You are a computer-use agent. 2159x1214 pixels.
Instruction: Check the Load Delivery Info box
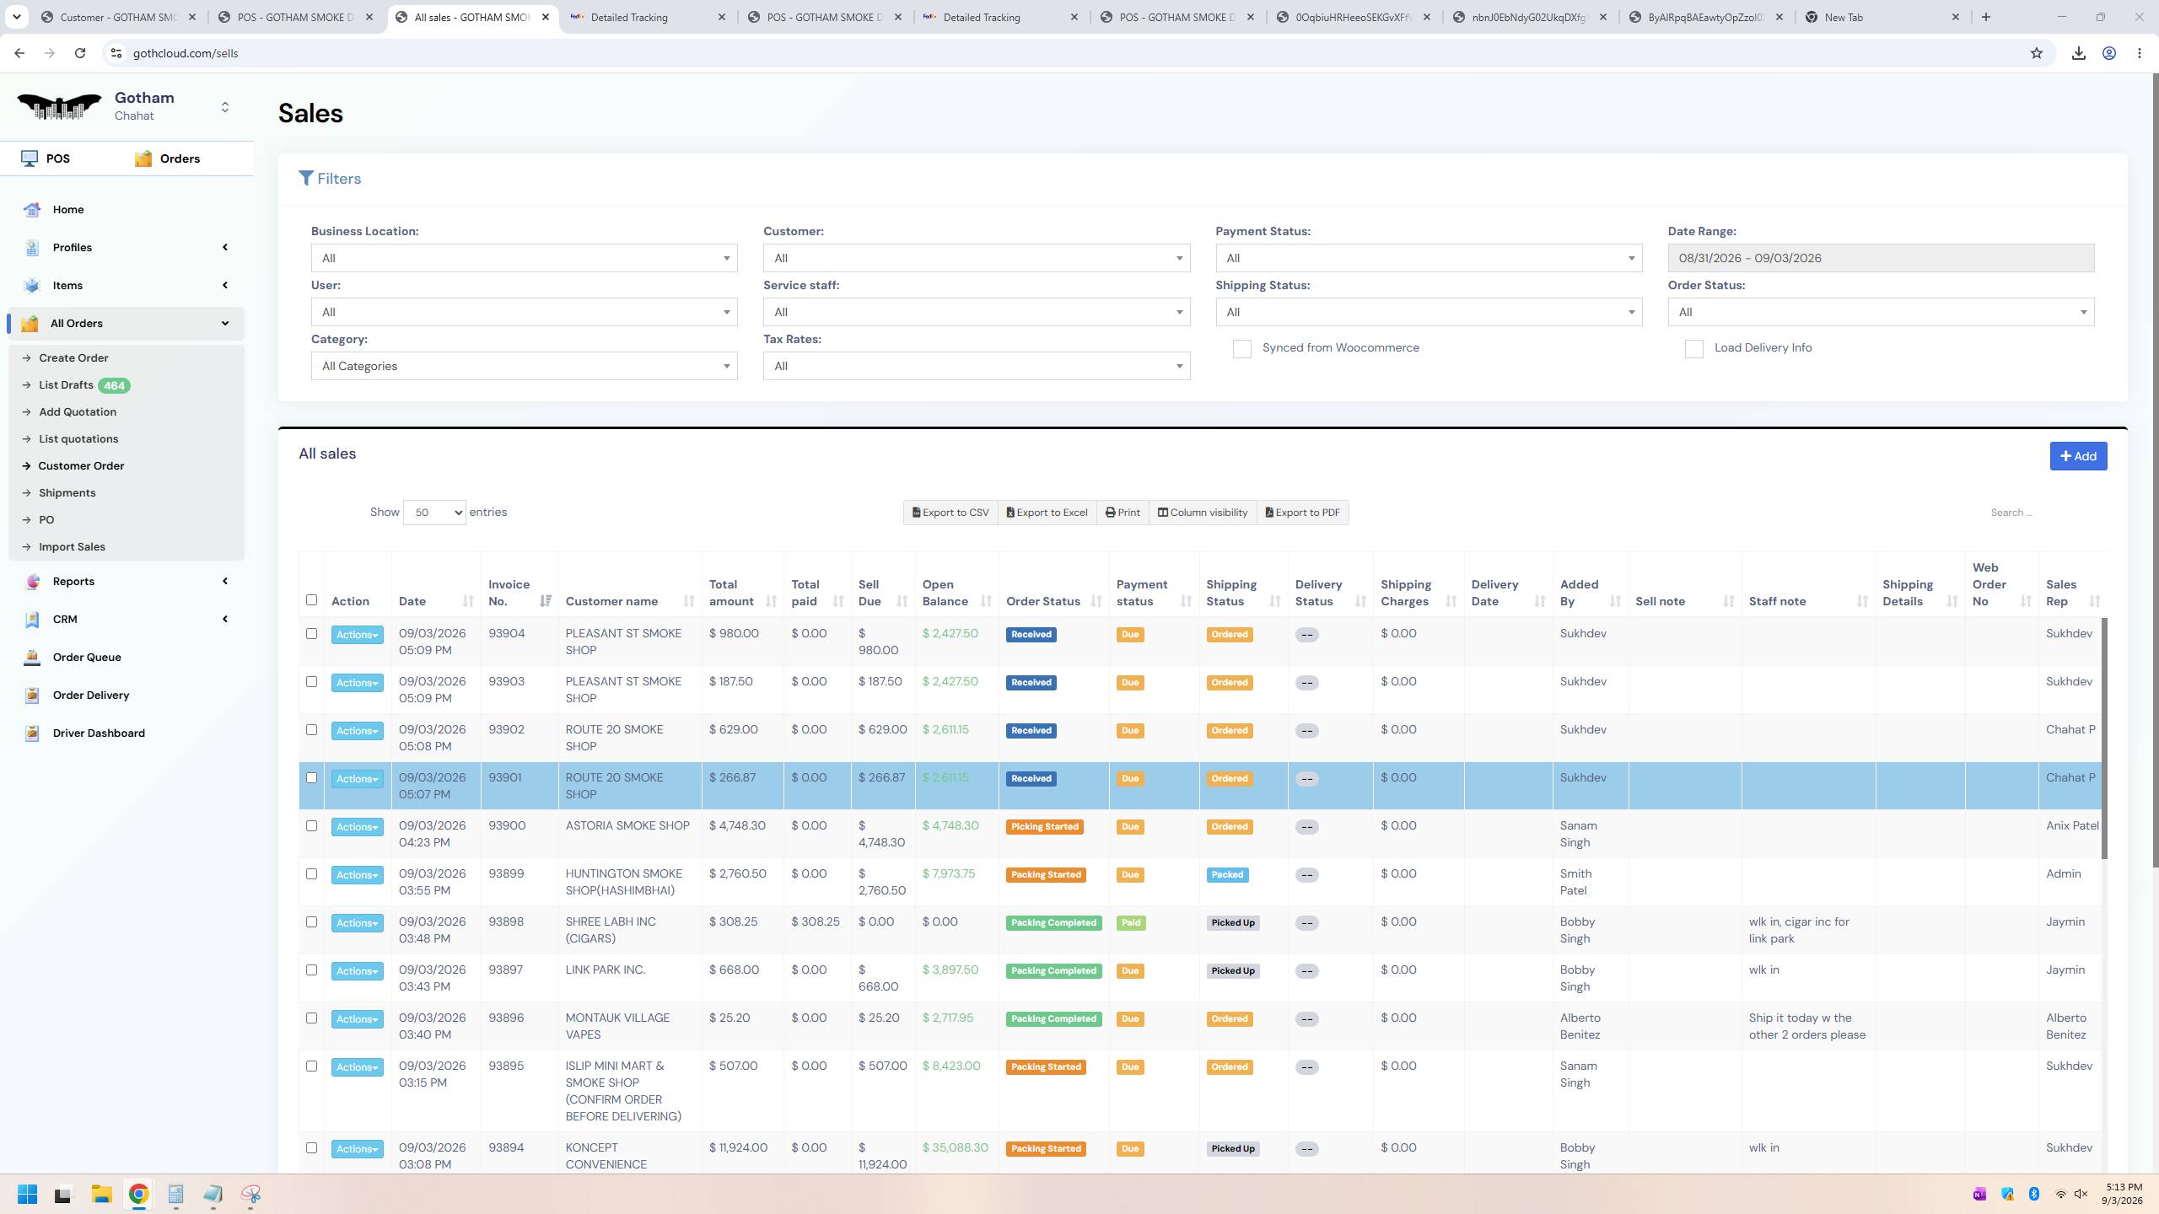coord(1693,349)
